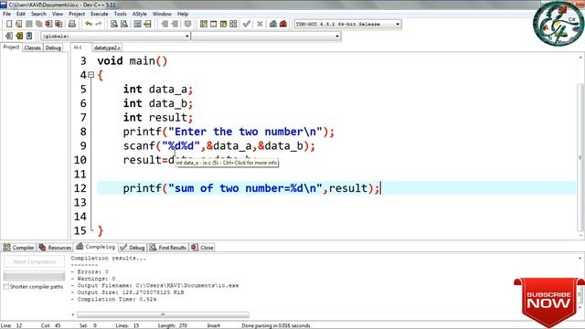Open the Project menu

point(77,14)
